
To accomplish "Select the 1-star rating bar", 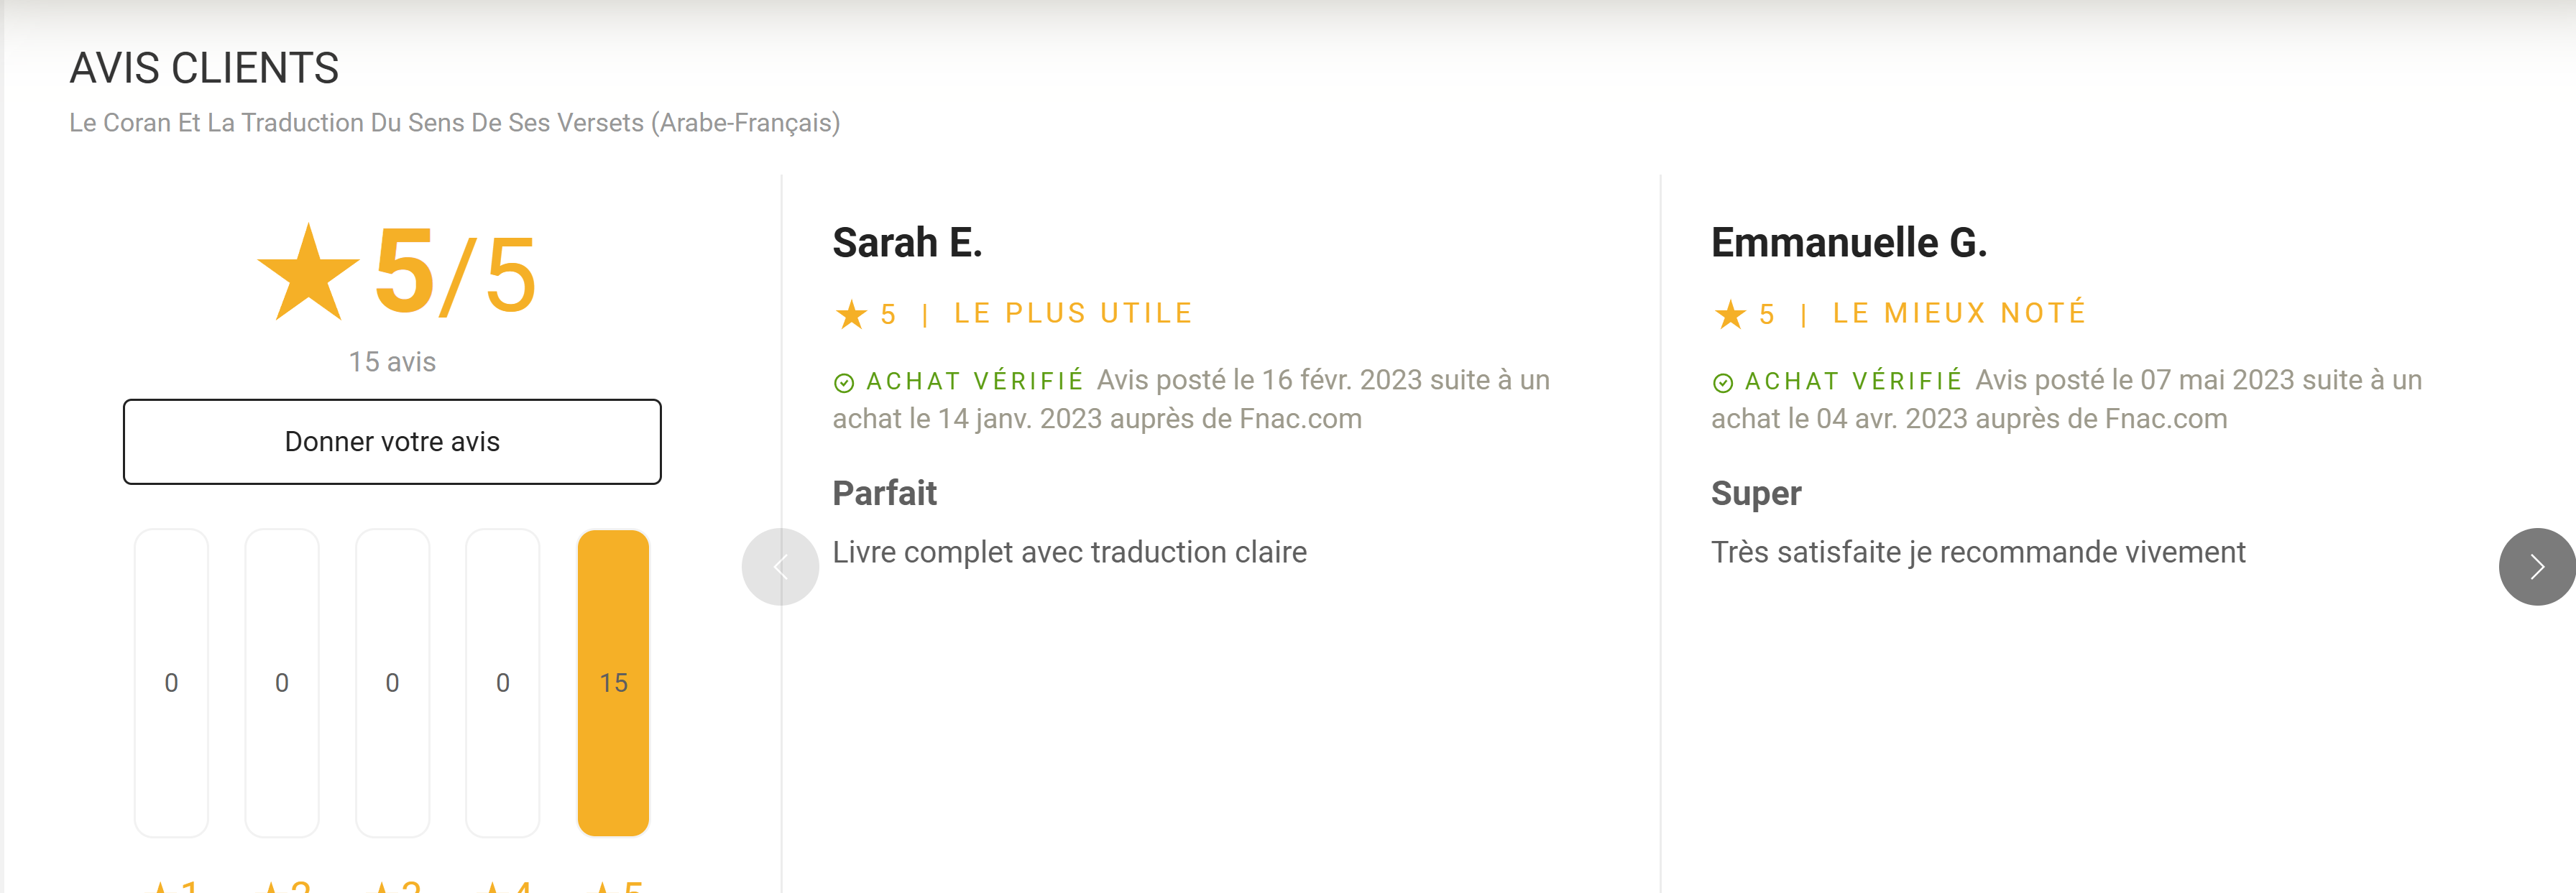I will point(171,683).
